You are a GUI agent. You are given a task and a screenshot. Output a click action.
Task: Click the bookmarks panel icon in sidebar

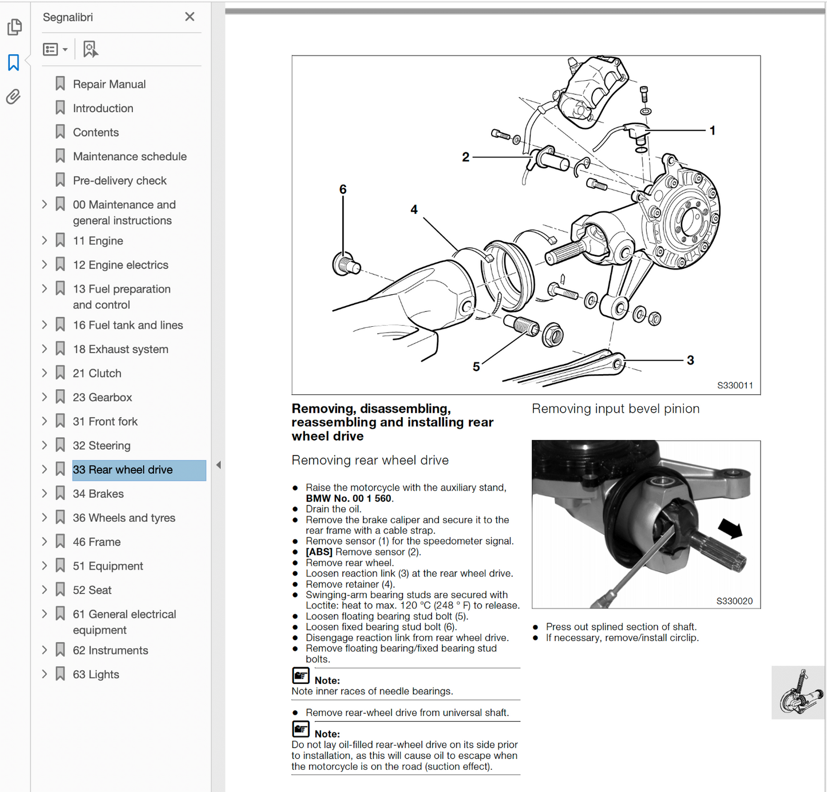(14, 62)
